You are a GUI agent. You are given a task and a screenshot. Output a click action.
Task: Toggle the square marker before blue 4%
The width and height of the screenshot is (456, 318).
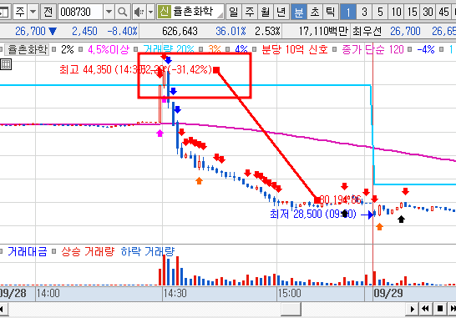(228, 49)
